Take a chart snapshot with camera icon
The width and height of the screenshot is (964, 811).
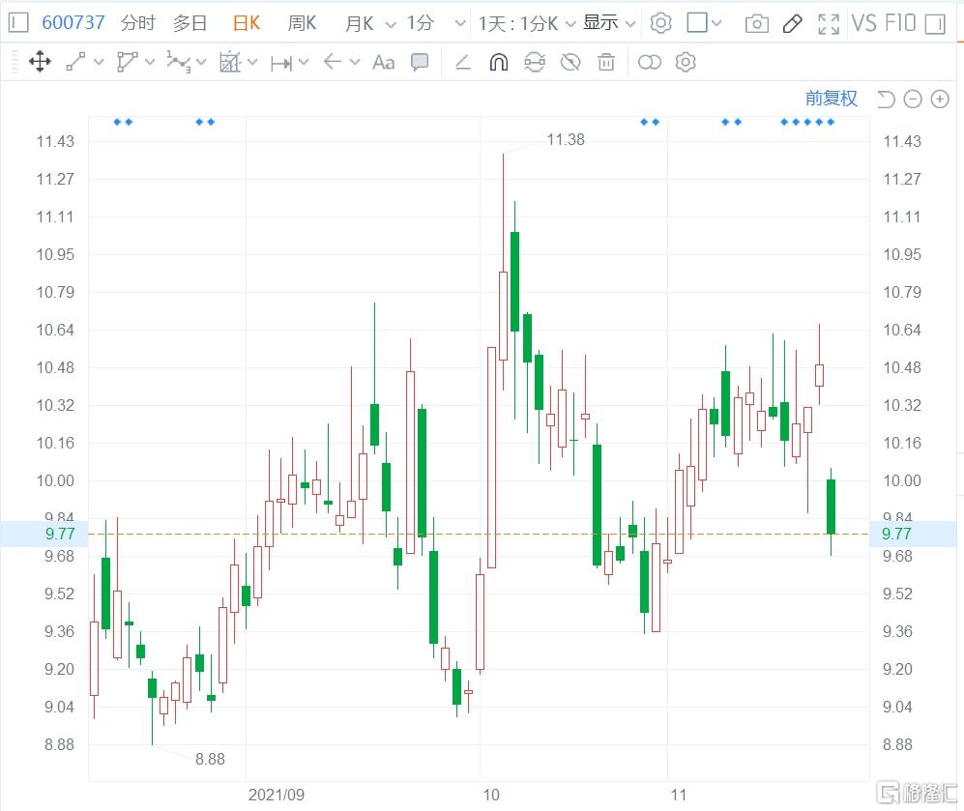756,24
